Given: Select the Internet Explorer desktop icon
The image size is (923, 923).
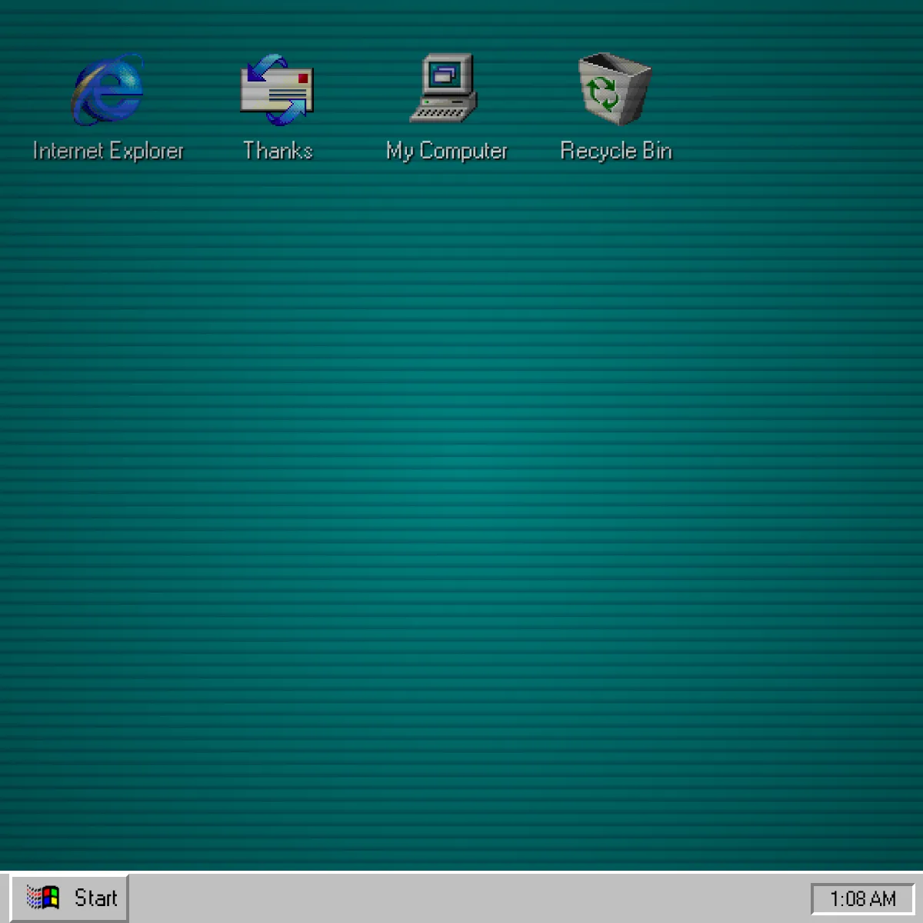Looking at the screenshot, I should click(x=108, y=89).
